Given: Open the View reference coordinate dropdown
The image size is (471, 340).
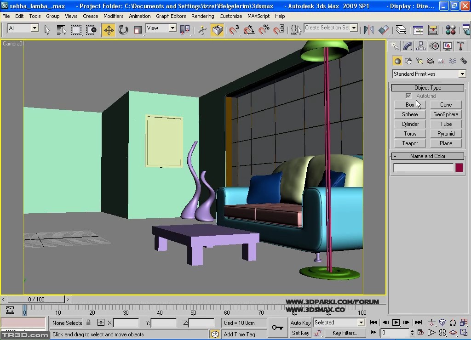Looking at the screenshot, I should [x=161, y=28].
